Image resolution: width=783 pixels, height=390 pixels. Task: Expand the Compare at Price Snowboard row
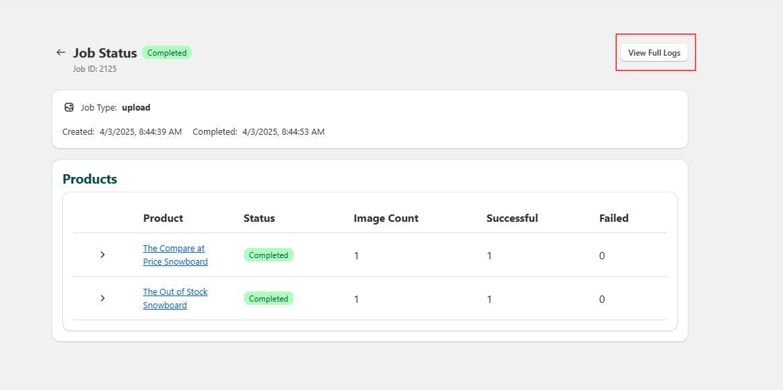click(x=103, y=255)
